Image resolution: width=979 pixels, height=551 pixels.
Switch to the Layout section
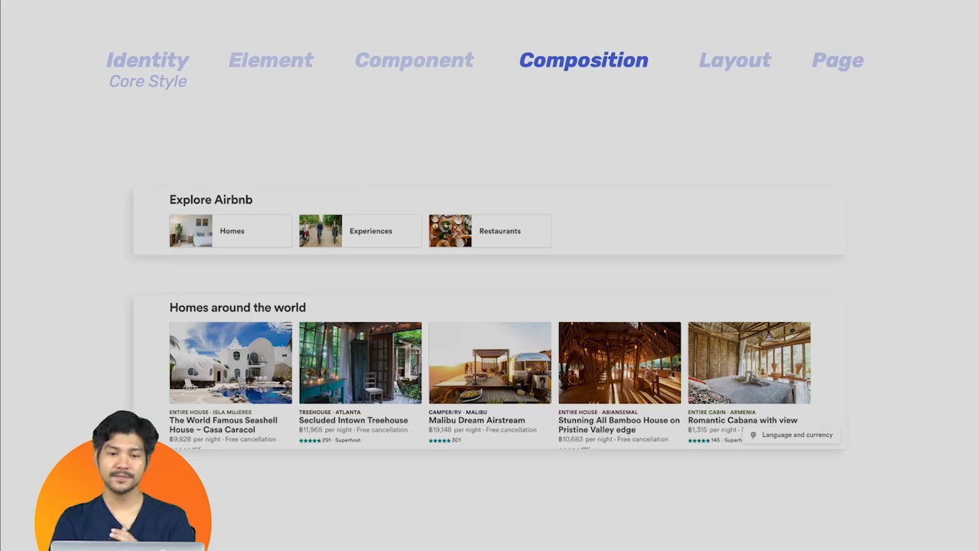734,60
